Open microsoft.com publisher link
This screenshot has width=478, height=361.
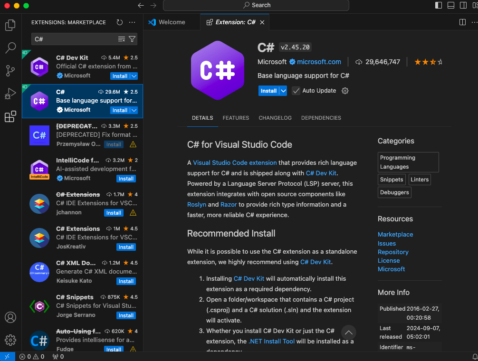click(x=319, y=62)
